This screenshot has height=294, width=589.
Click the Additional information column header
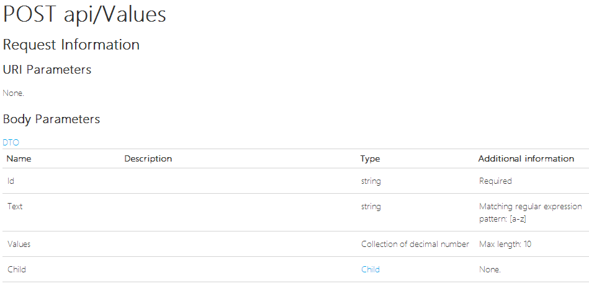tap(526, 159)
